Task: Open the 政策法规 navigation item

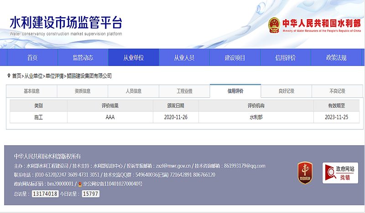Action: [336, 57]
